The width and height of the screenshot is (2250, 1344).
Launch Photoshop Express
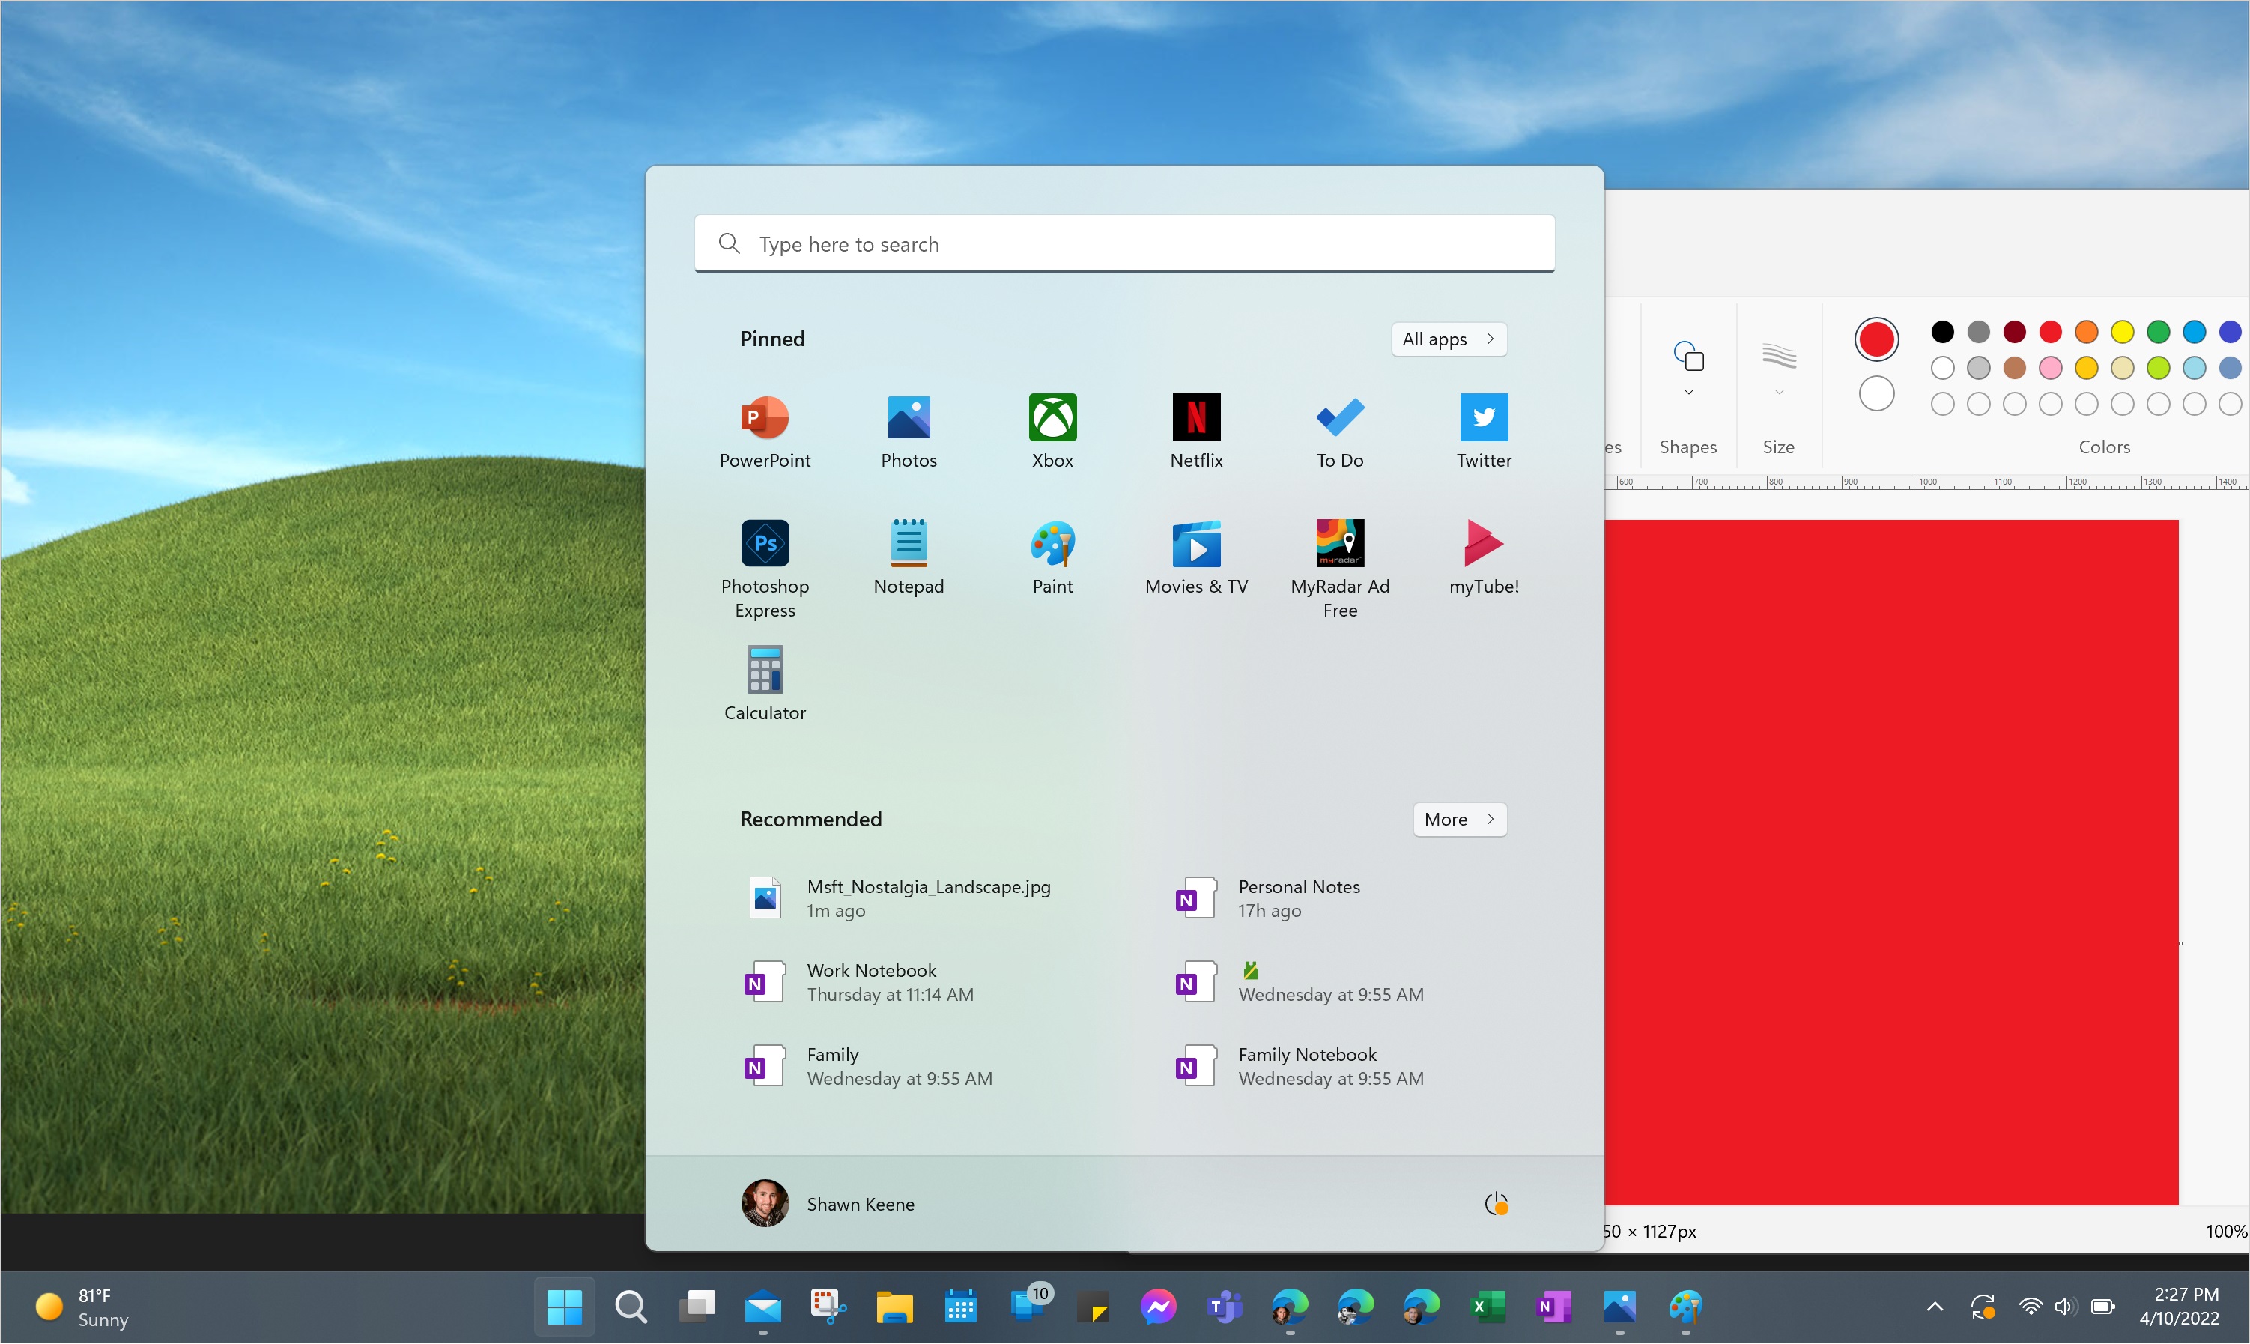click(x=765, y=569)
